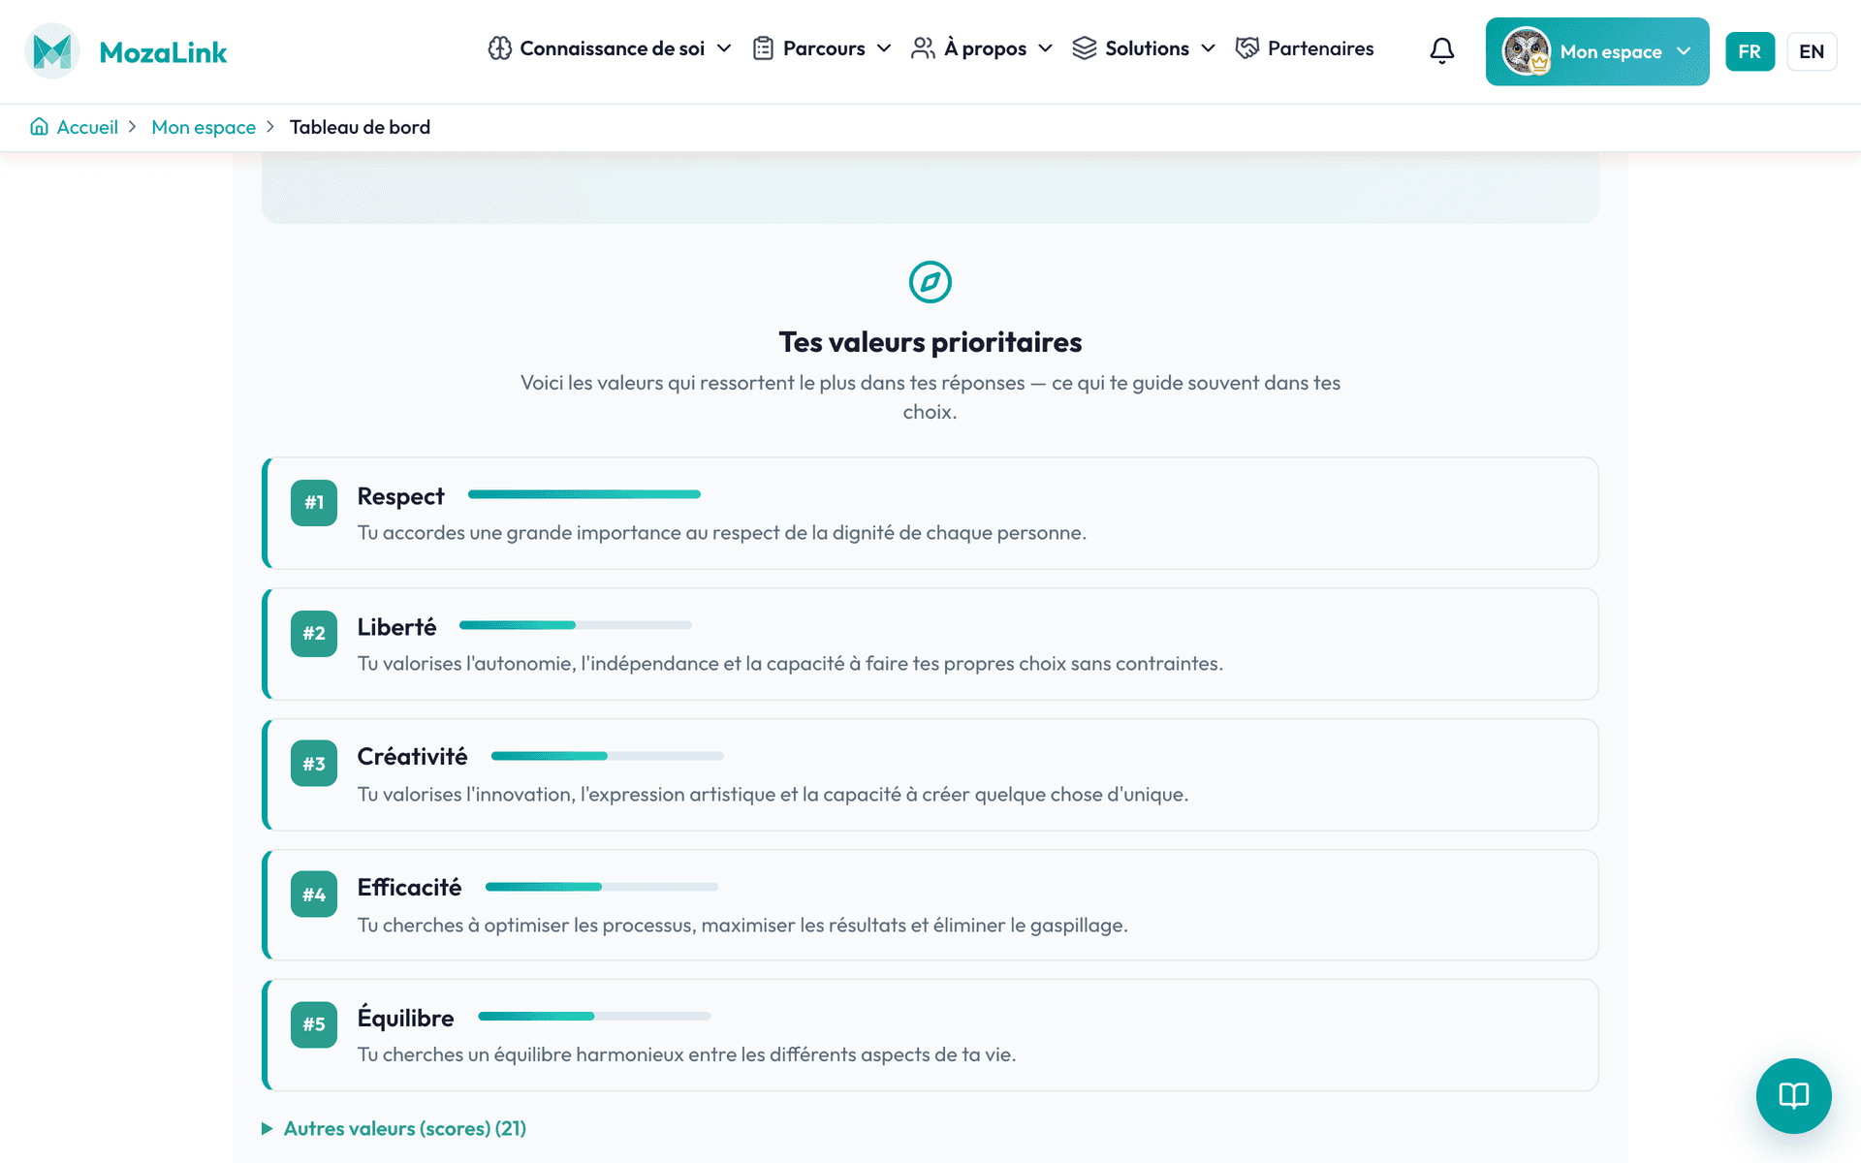Expand Autres valeurs (scores) (21)

394,1128
